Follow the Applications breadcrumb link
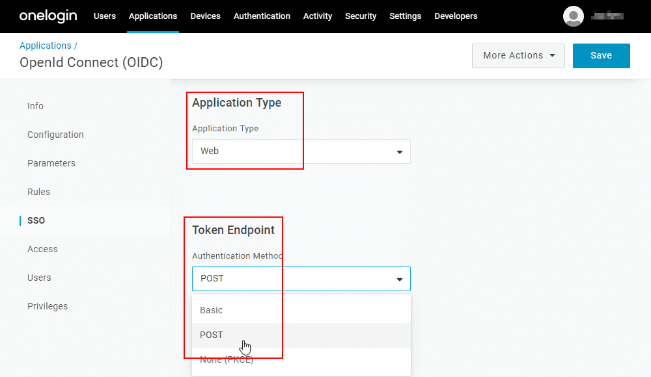Screen dimensions: 651x377 click(x=46, y=45)
